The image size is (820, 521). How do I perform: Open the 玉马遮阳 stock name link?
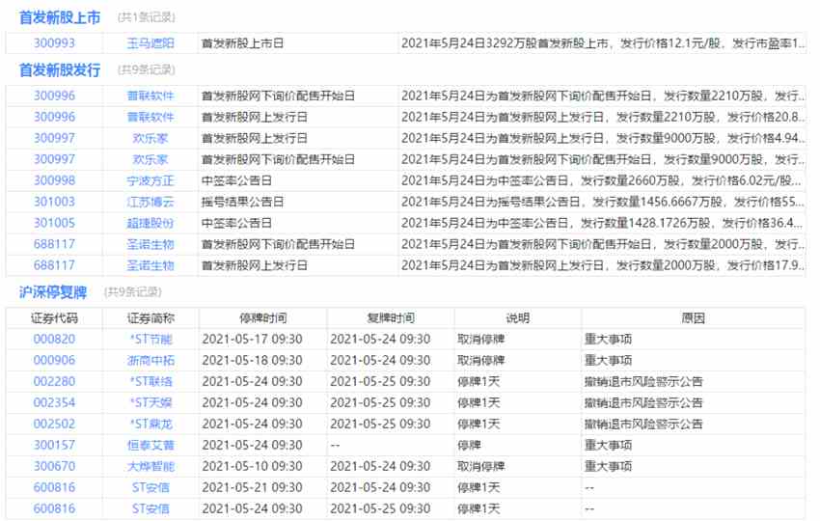(x=150, y=43)
